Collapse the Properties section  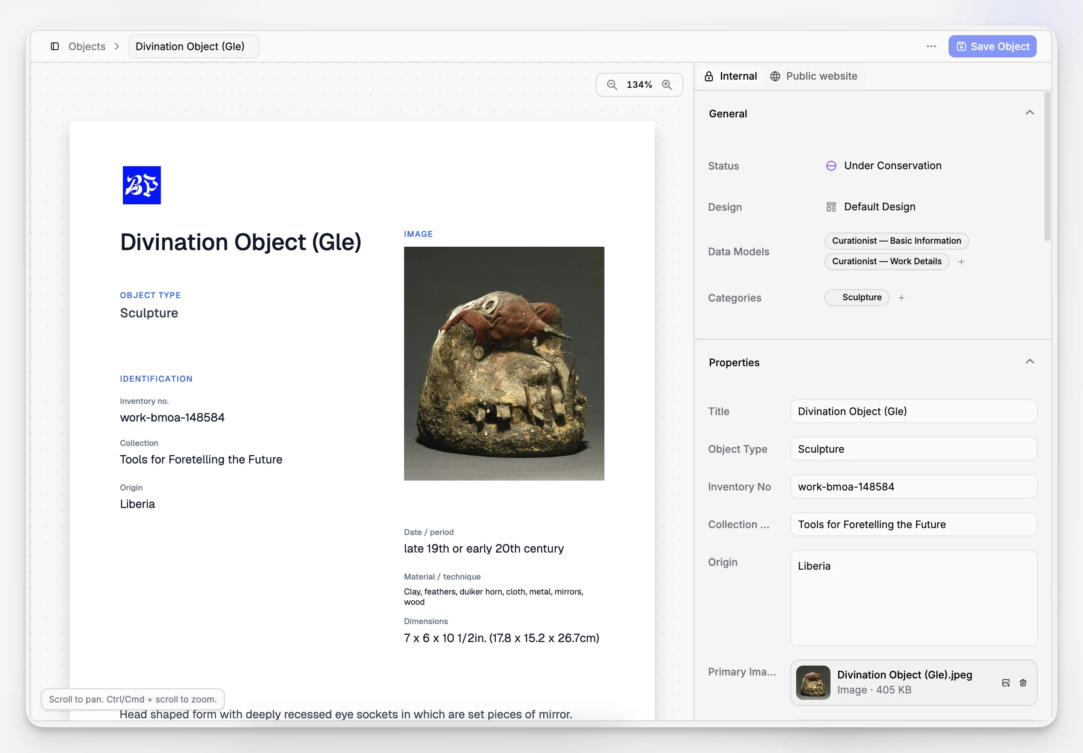tap(1030, 362)
